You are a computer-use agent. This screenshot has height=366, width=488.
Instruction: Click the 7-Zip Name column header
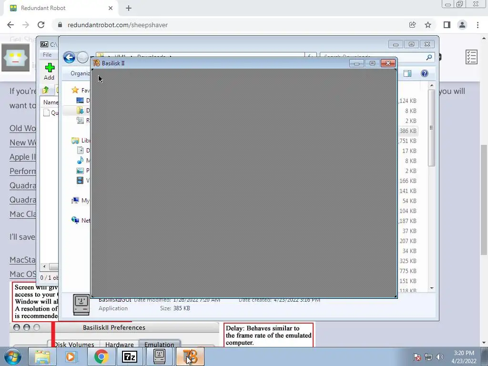click(51, 102)
